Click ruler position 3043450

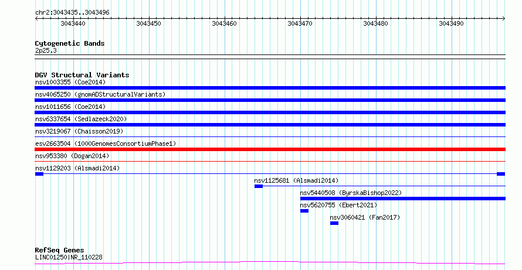tap(148, 23)
